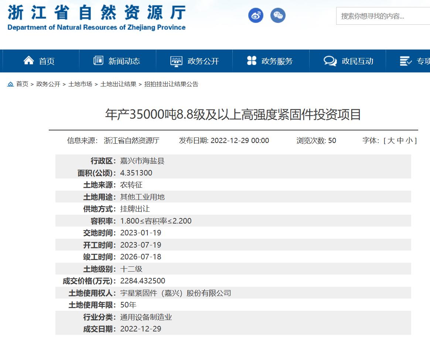This screenshot has width=430, height=337.
Task: Set font size to 大 (large)
Action: 391,140
